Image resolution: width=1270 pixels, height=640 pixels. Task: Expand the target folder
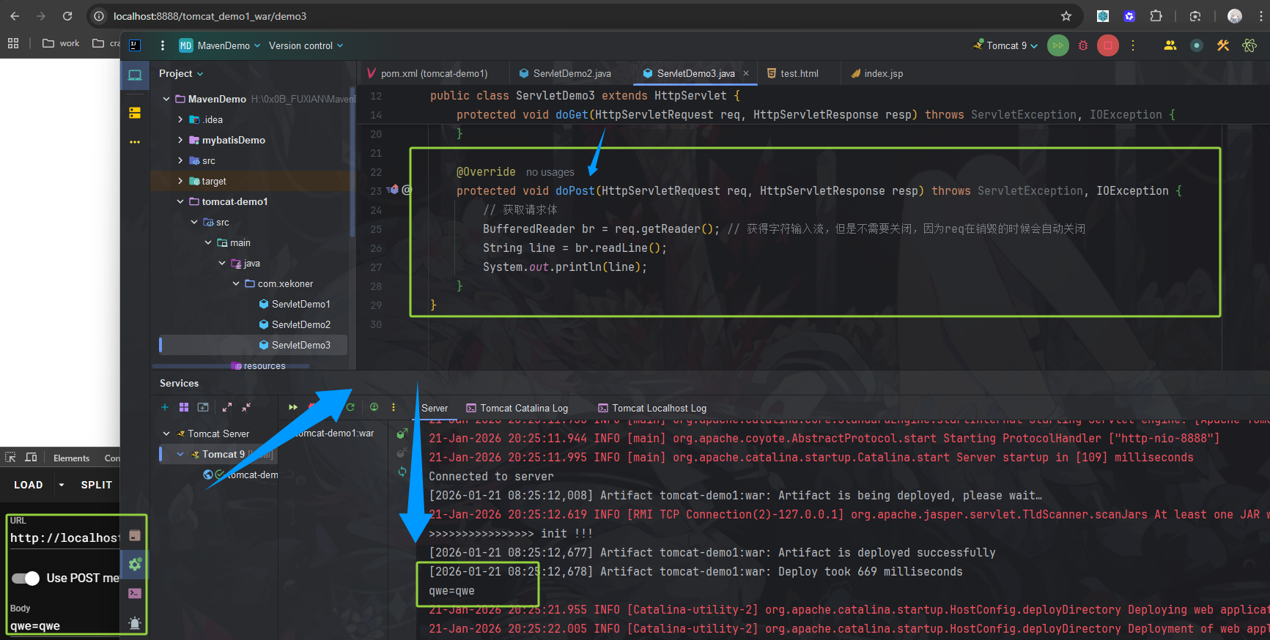180,181
